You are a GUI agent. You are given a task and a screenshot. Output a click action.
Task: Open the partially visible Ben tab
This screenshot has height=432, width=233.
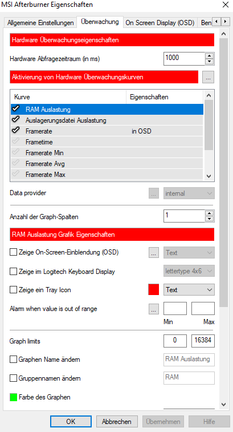[x=205, y=23]
